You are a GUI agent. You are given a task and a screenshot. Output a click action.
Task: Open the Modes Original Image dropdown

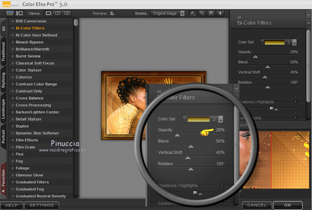(x=167, y=13)
